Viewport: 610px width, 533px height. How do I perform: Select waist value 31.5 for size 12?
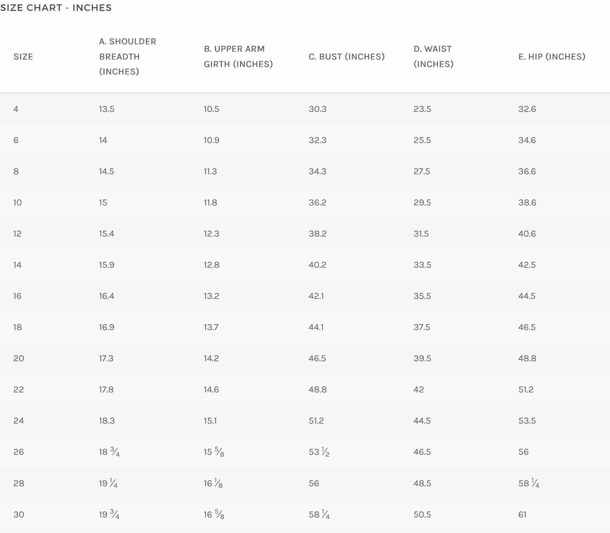click(x=421, y=234)
